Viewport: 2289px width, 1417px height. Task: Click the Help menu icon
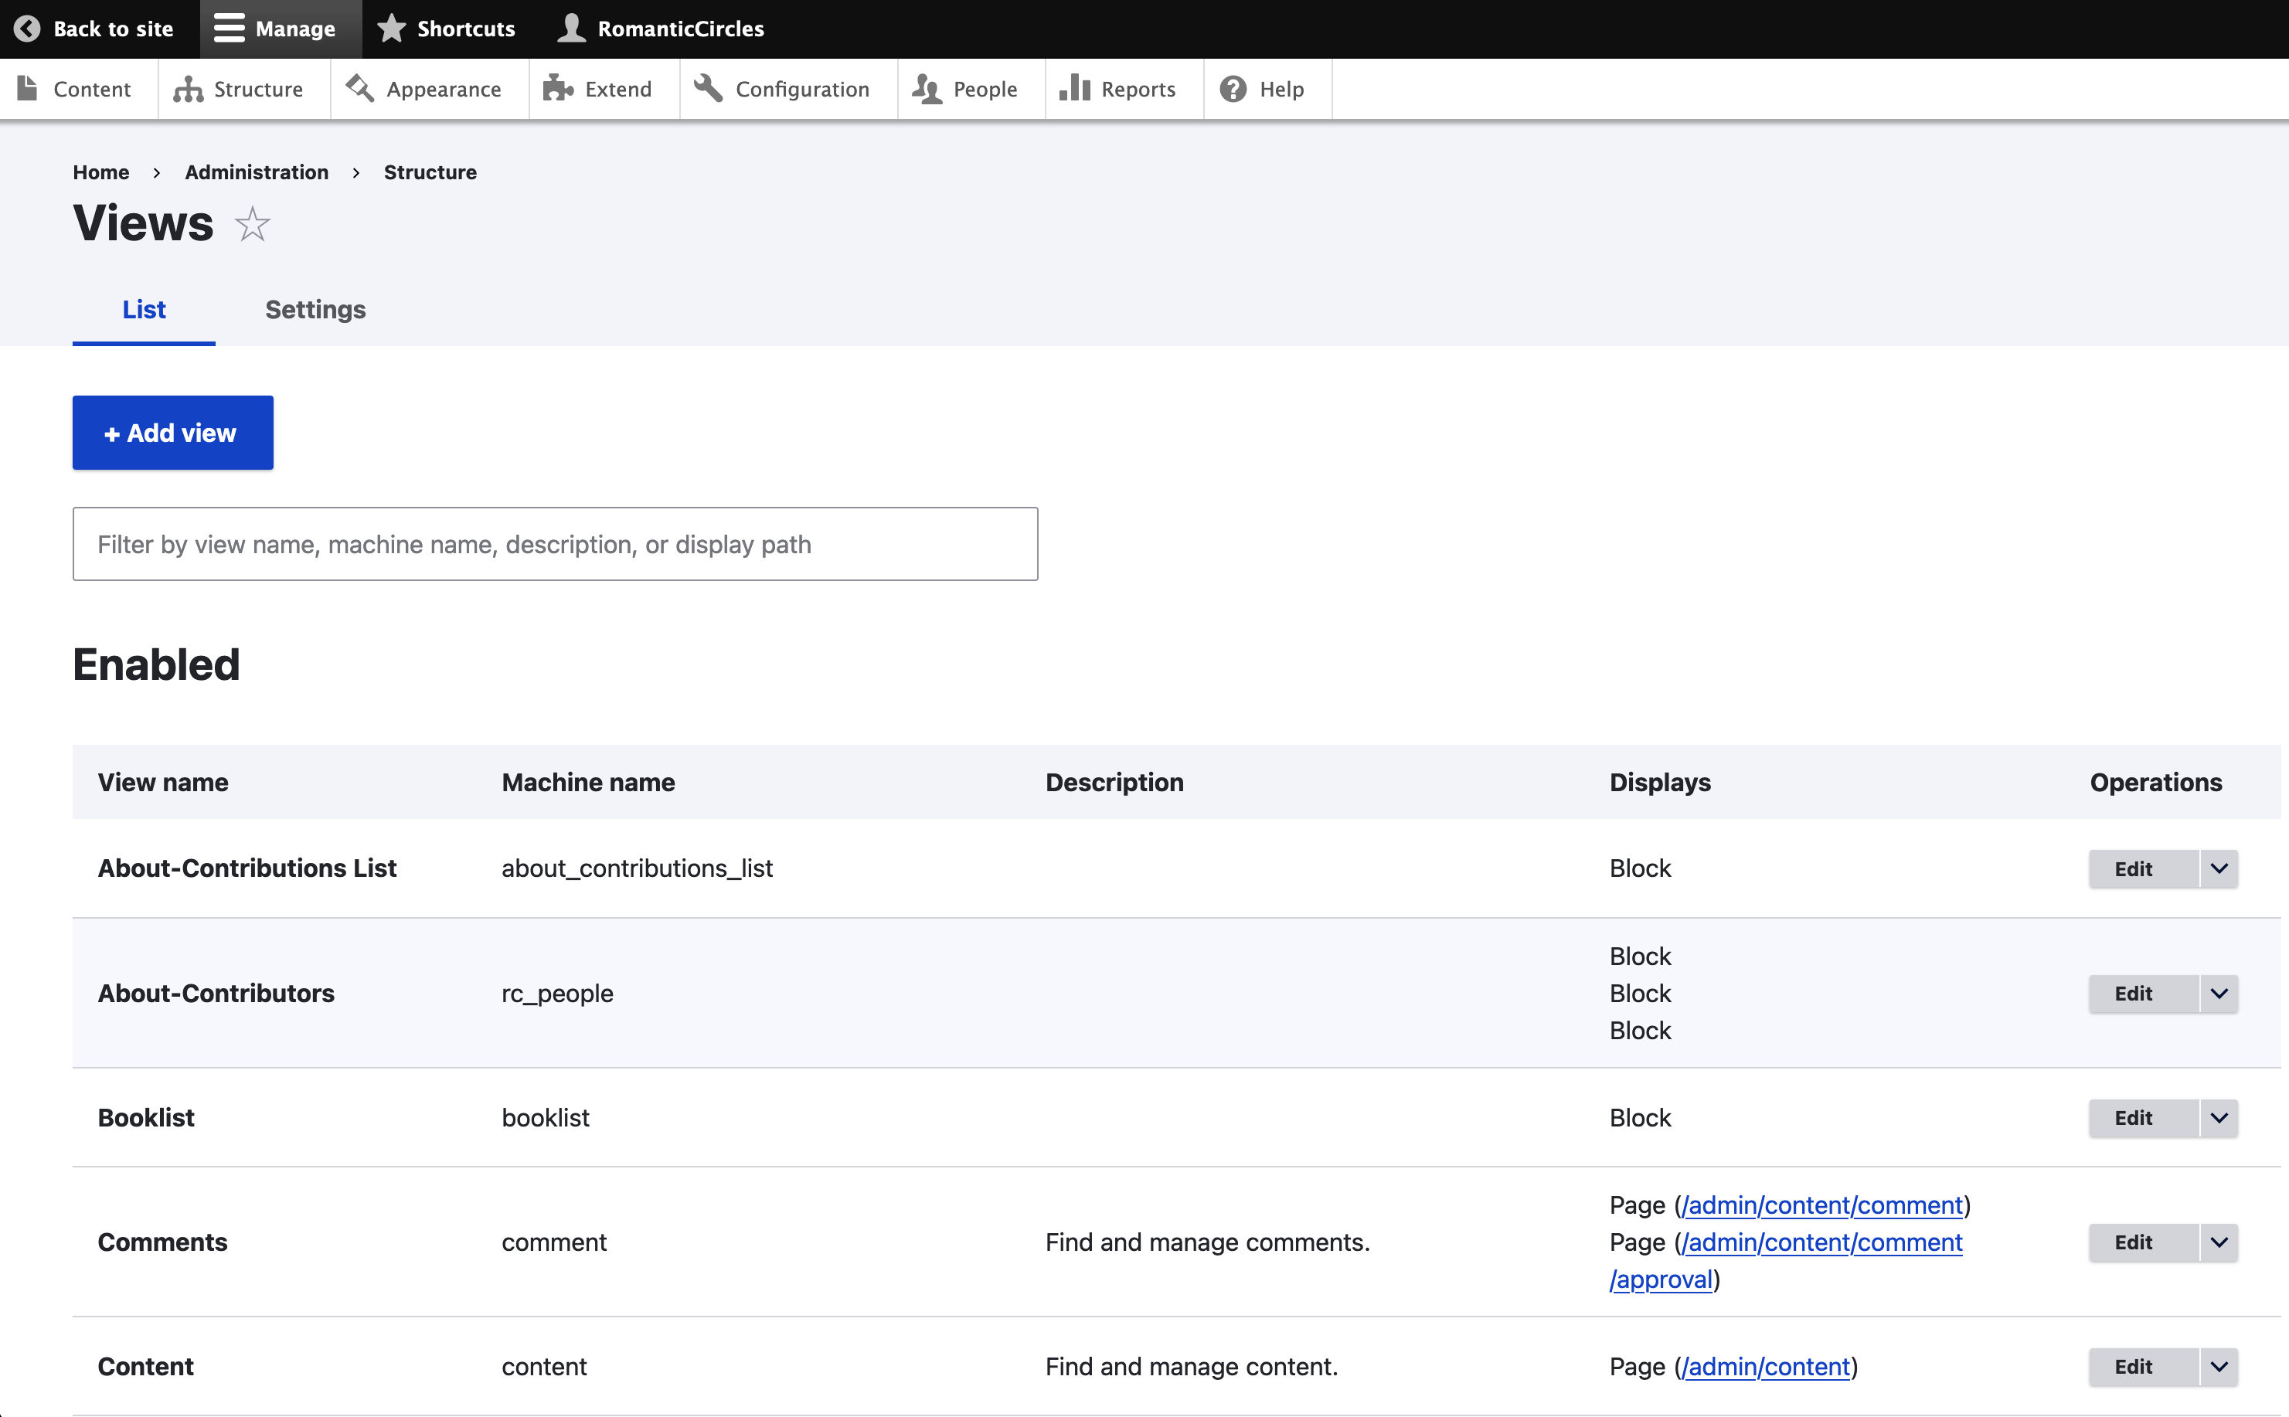click(1233, 88)
